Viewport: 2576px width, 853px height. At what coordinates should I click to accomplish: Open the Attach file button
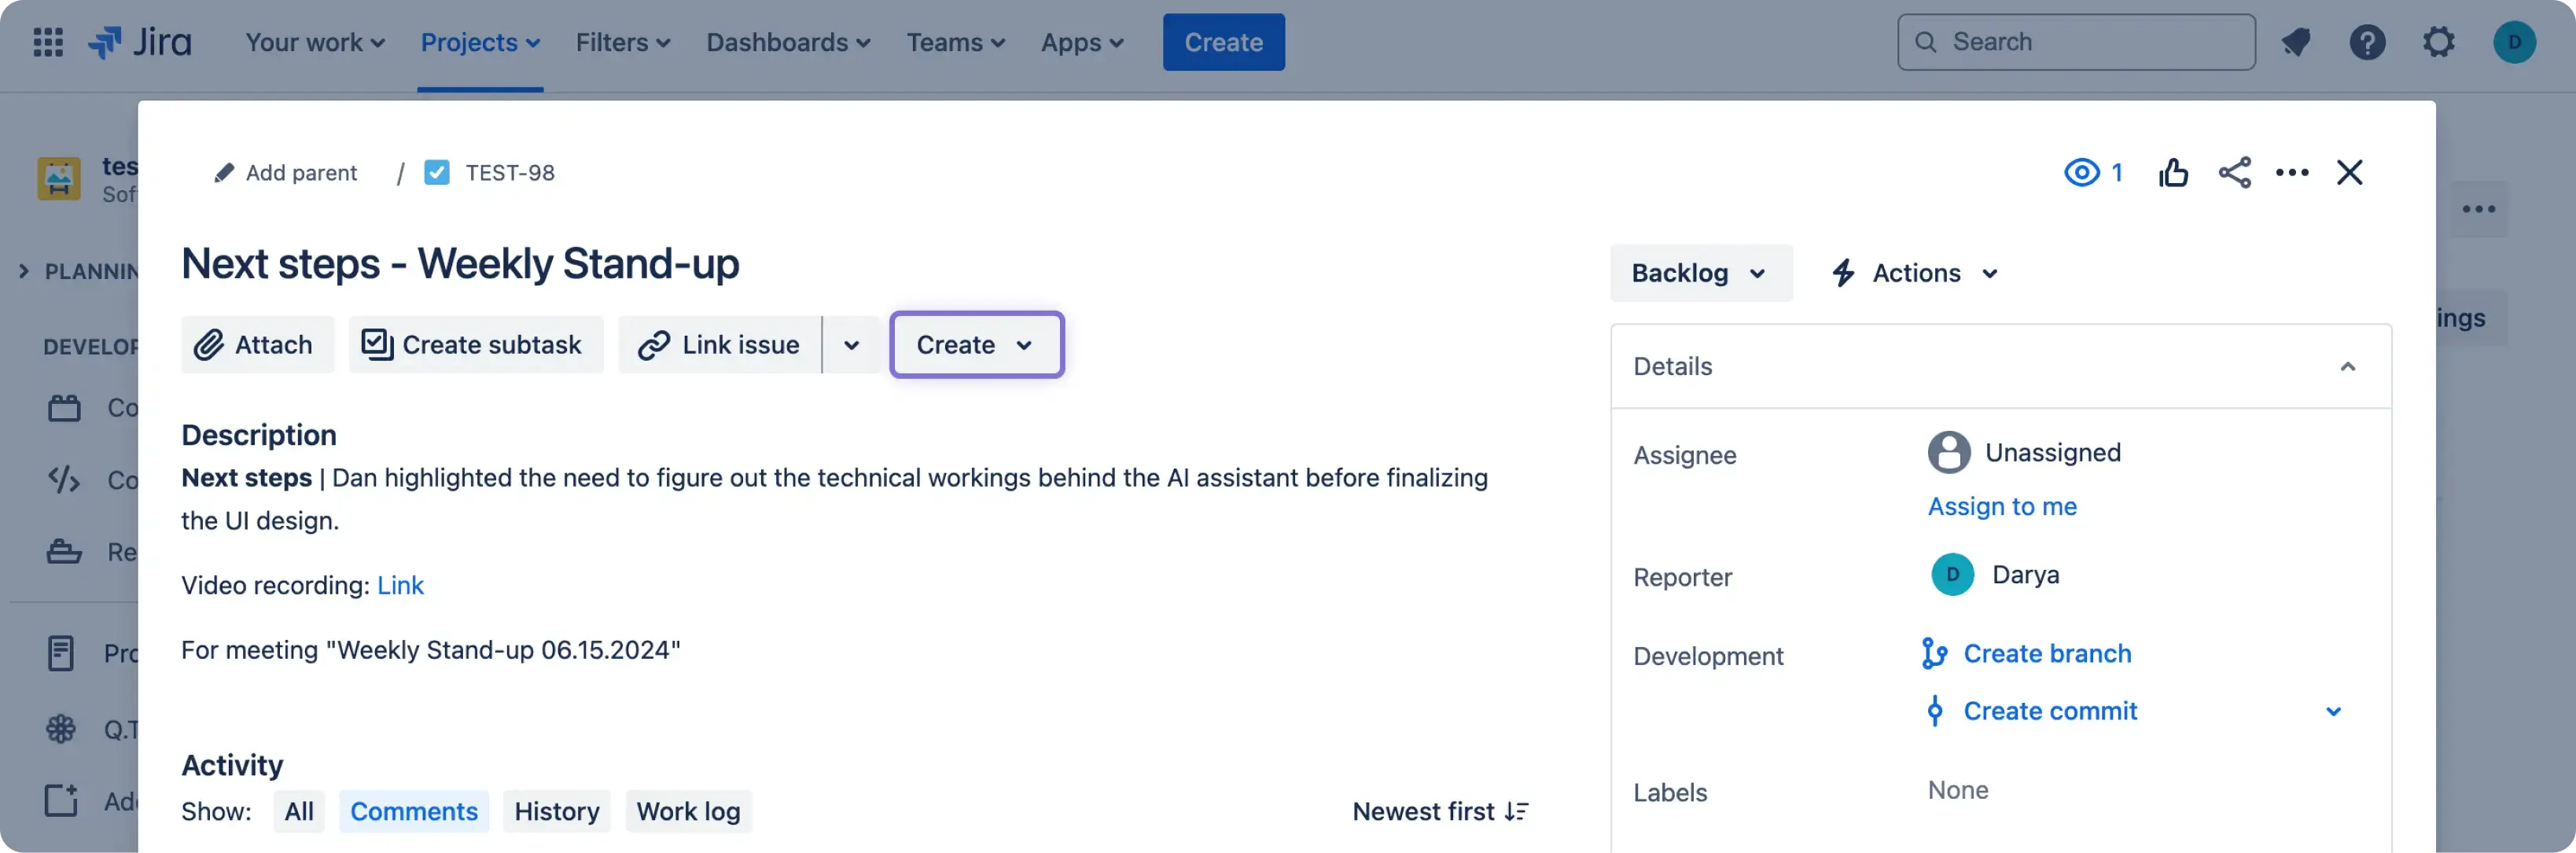coord(257,344)
